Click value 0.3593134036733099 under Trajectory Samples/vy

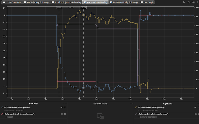pyautogui.click(x=148, y=117)
